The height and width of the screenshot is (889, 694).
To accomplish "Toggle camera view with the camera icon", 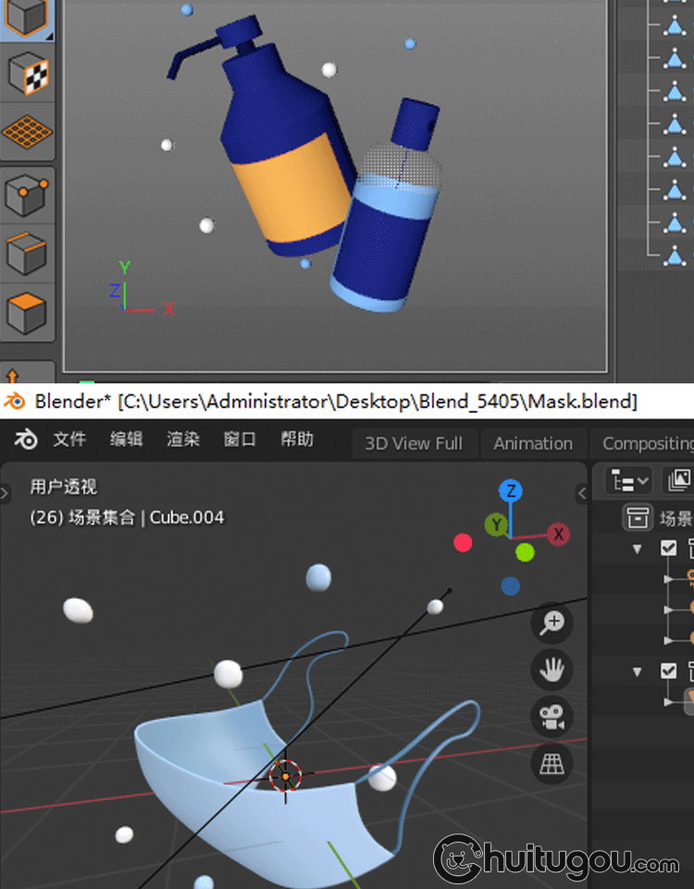I will (552, 717).
